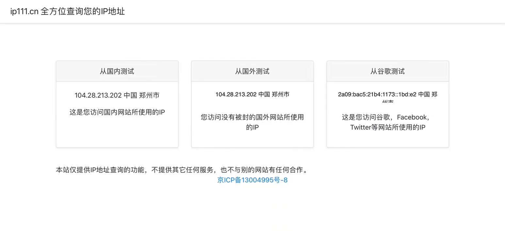The image size is (505, 231).
Task: Click the text 这是您访问国内网站所使用的IP
Action: [x=117, y=112]
